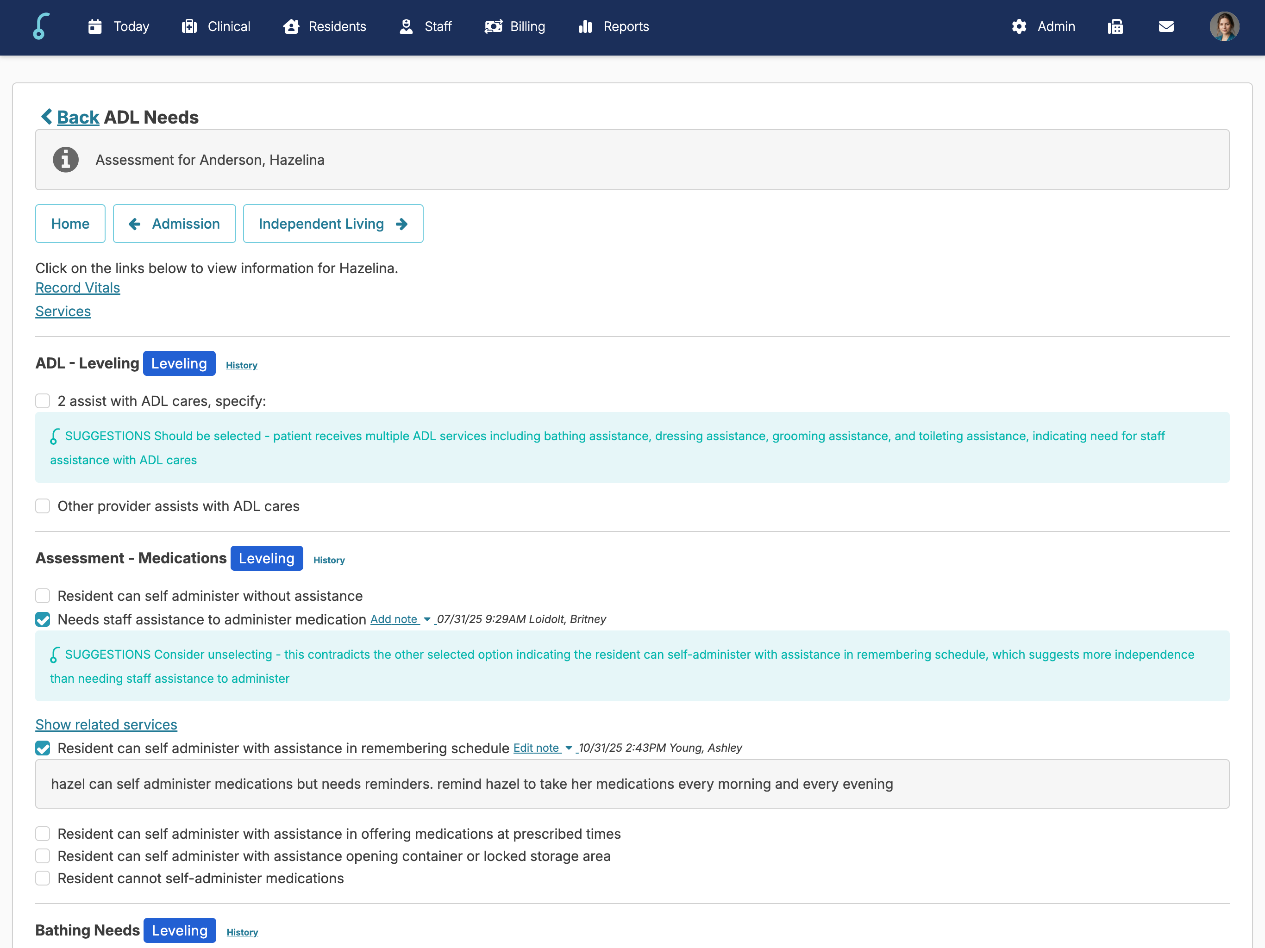Go to Admission section button
The height and width of the screenshot is (948, 1265).
175,224
